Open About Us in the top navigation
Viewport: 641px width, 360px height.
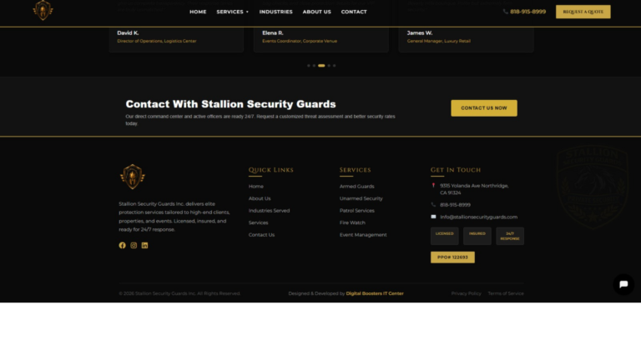(x=317, y=12)
